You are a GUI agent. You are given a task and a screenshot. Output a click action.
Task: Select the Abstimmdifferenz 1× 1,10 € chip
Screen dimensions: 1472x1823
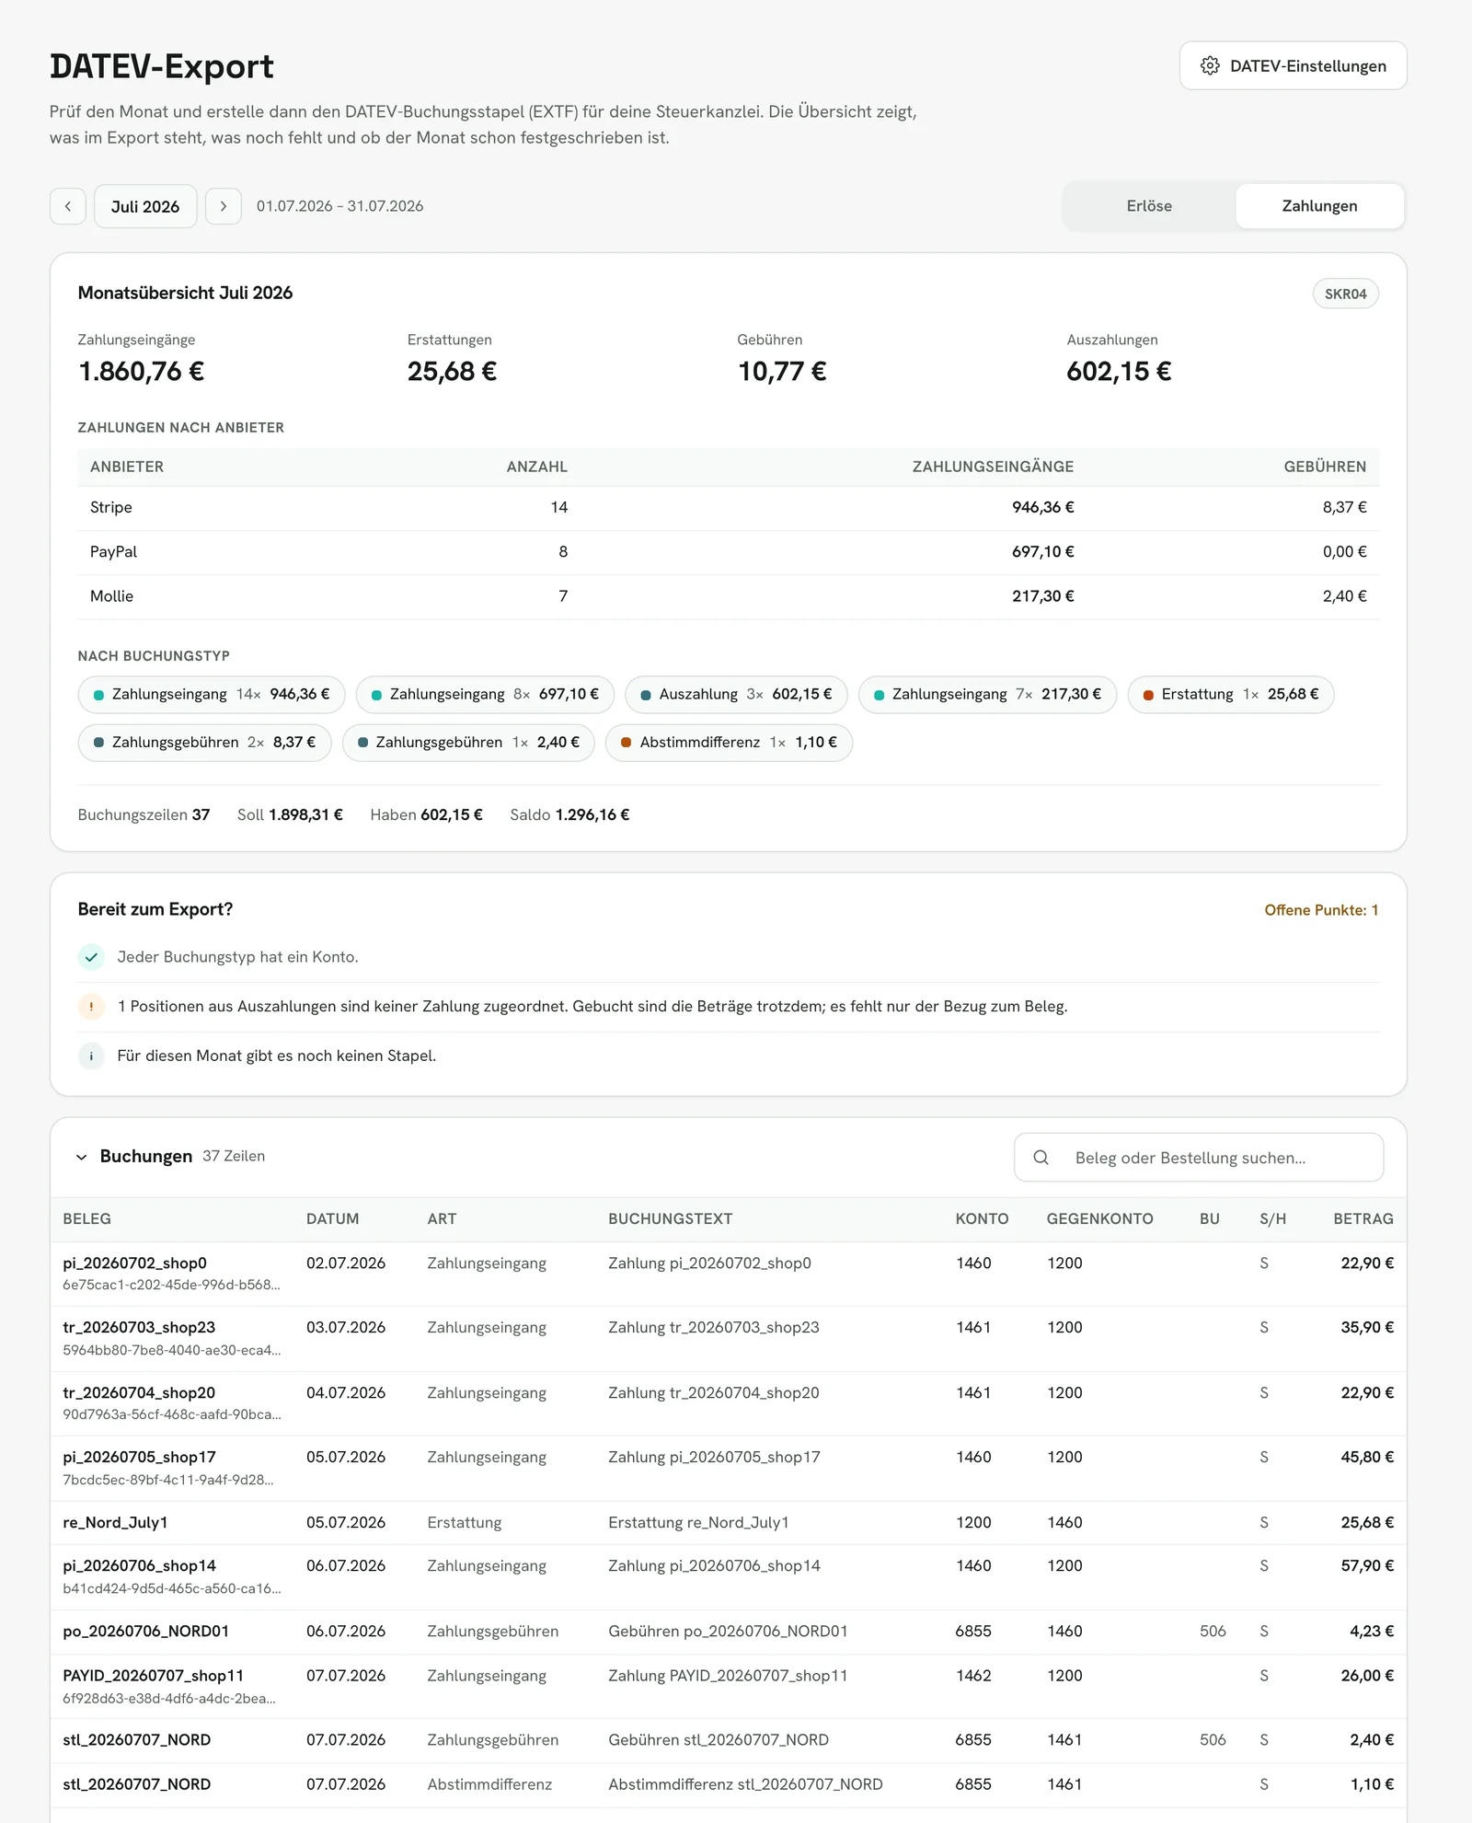(729, 742)
